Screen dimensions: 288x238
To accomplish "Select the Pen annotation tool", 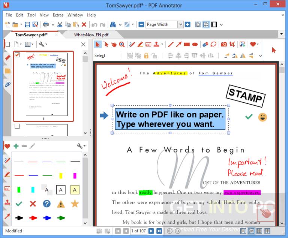I will point(132,45).
